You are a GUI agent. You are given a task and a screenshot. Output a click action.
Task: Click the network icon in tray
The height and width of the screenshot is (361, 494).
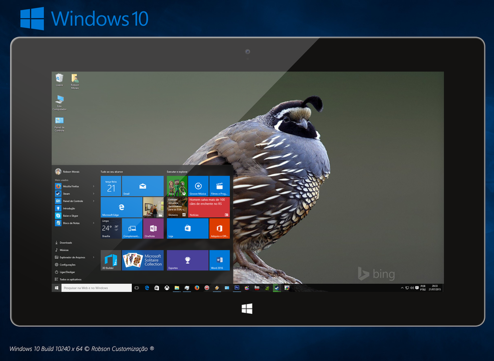407,288
